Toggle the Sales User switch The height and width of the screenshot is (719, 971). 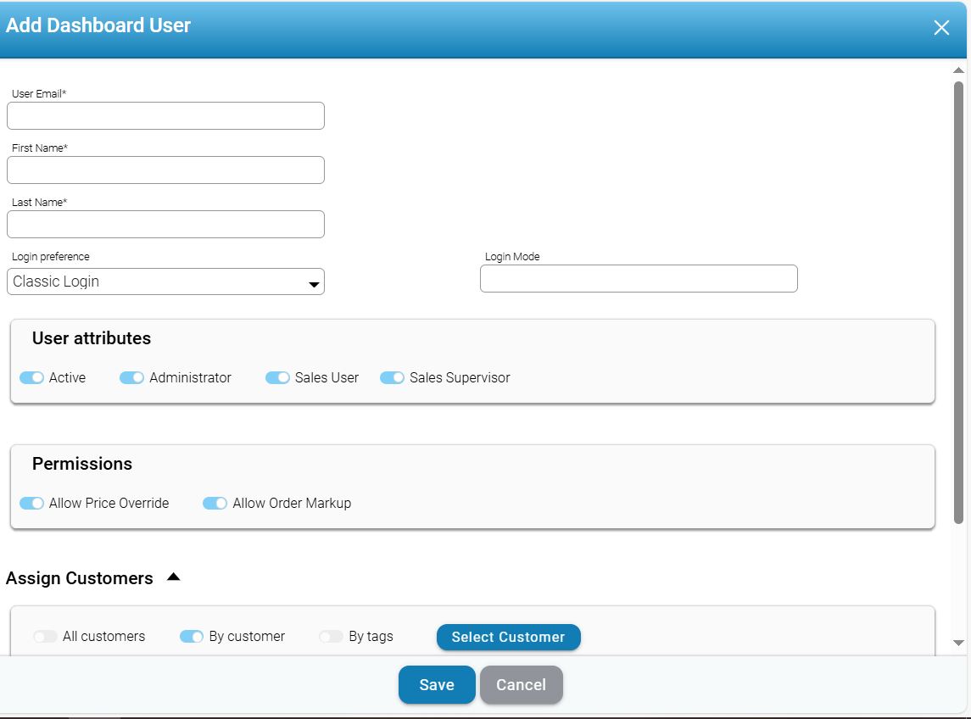278,378
